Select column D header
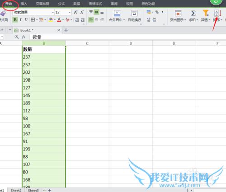Image resolution: width=226 pixels, height=192 pixels. pos(131,43)
